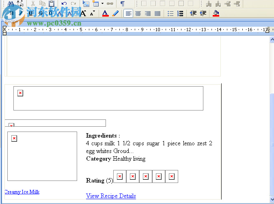Click the bold 'Category' label

pos(99,159)
